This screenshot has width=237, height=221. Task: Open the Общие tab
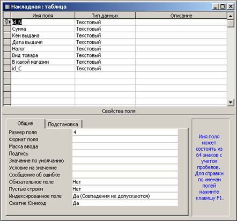coord(25,123)
